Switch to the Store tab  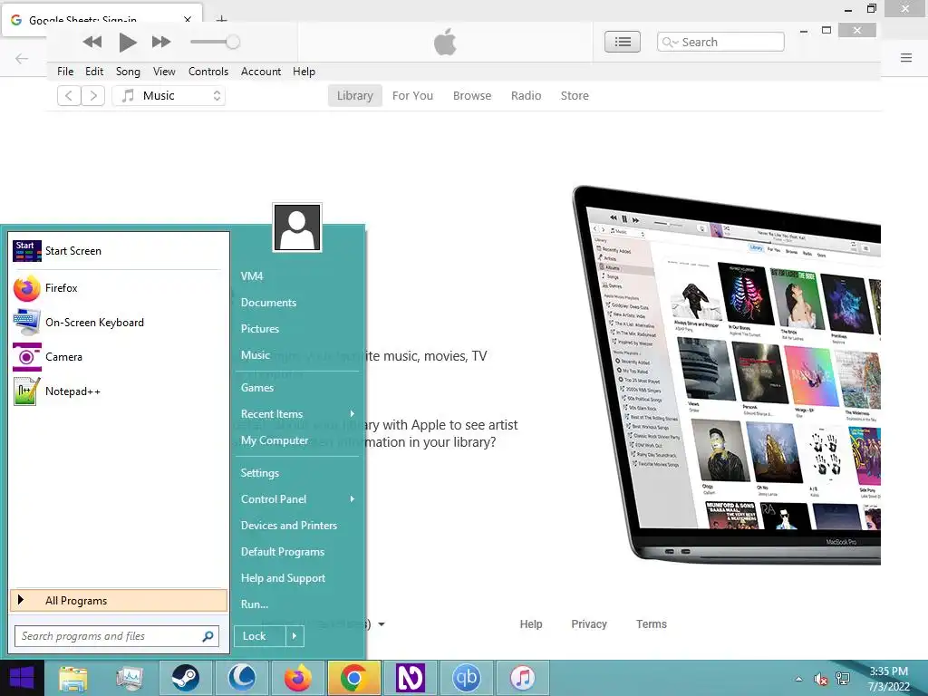[x=575, y=96]
